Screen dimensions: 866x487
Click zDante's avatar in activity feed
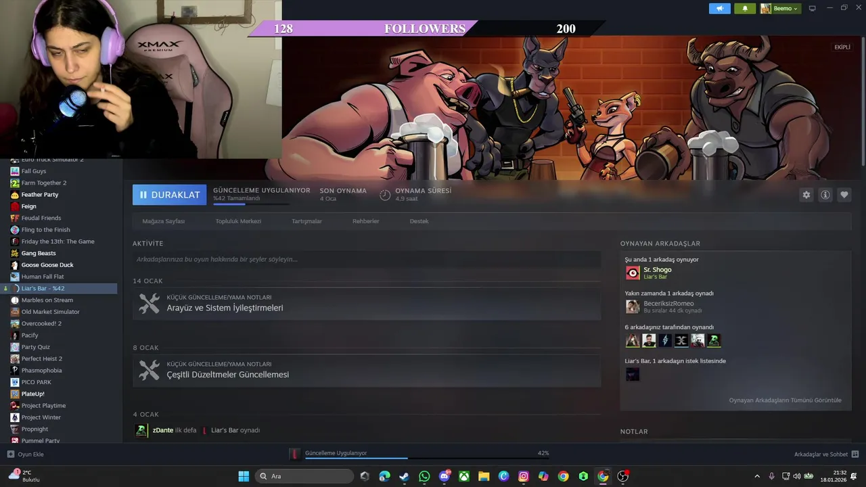141,430
